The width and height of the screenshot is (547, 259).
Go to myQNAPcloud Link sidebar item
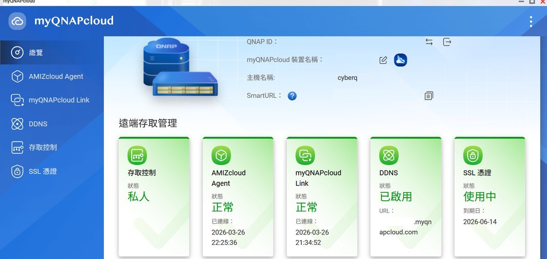(x=59, y=100)
